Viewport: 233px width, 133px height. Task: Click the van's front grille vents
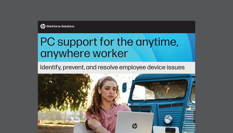pyautogui.click(x=171, y=106)
